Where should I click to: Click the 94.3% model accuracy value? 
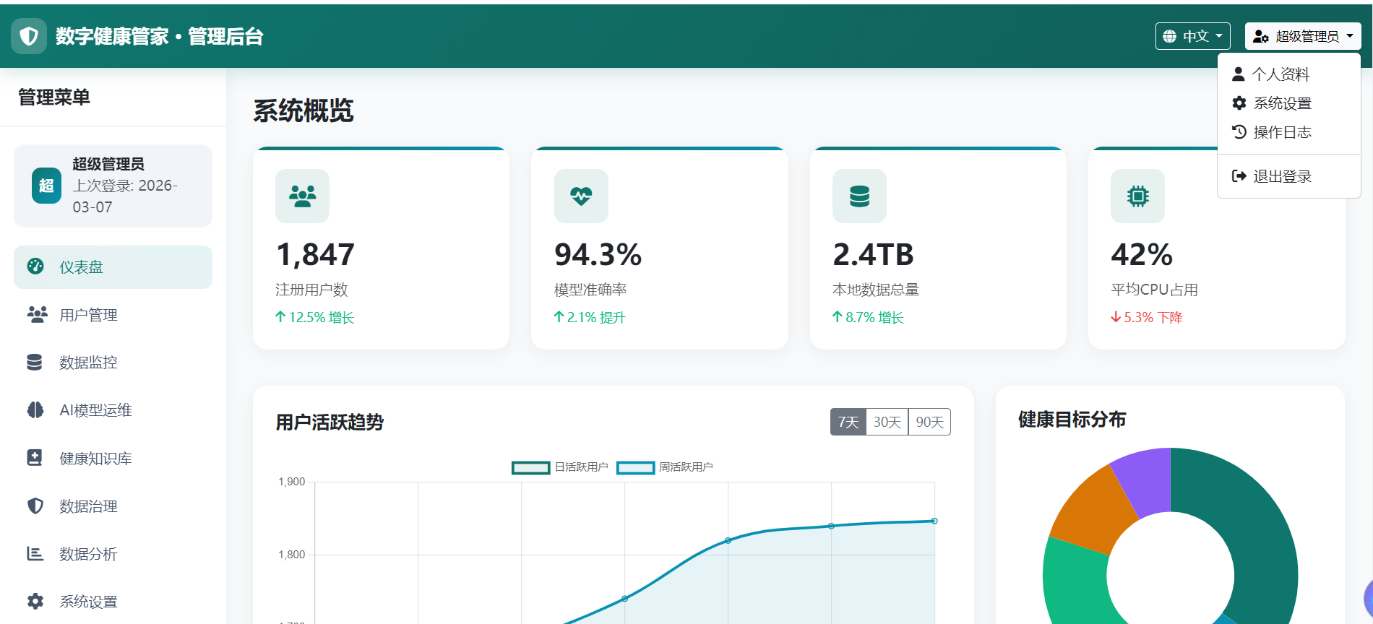click(598, 254)
